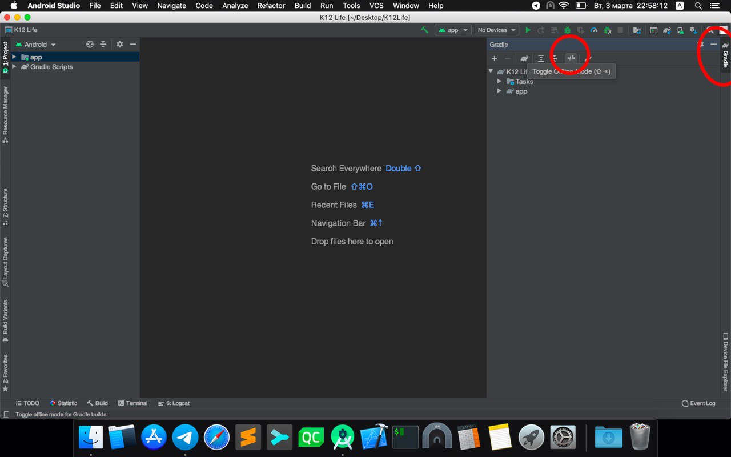Open the No Devices dropdown
Screen dimensions: 731x457
[x=496, y=30]
